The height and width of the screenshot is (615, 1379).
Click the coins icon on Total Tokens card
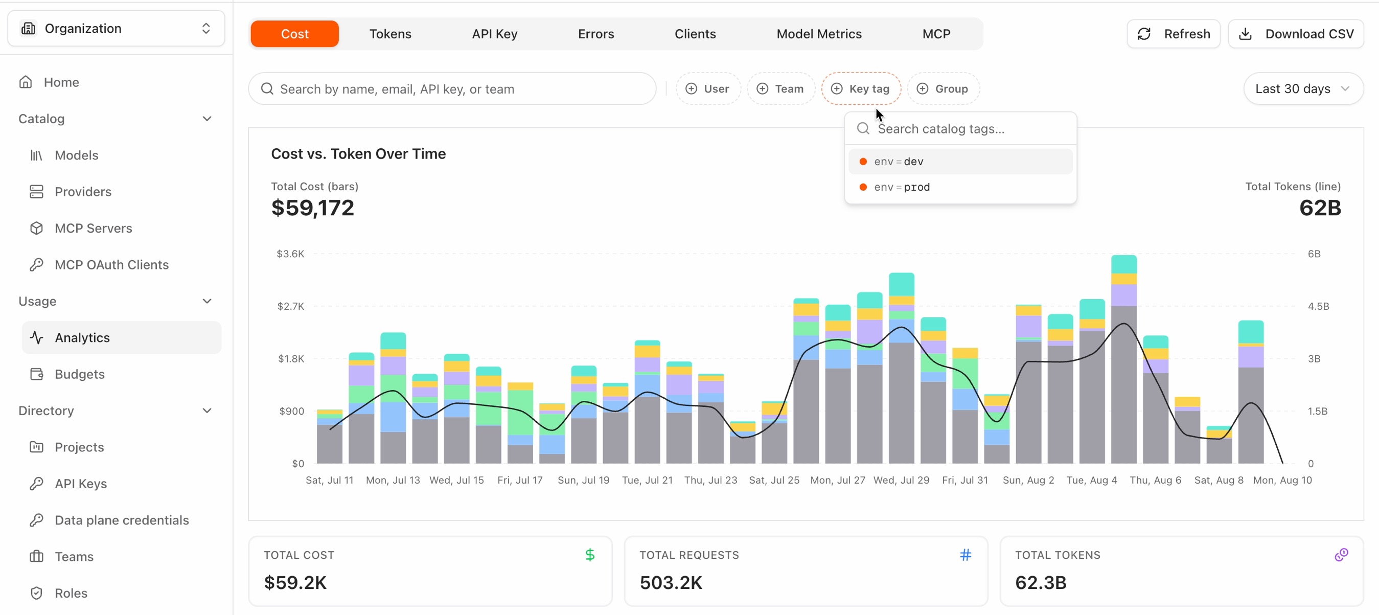tap(1341, 555)
